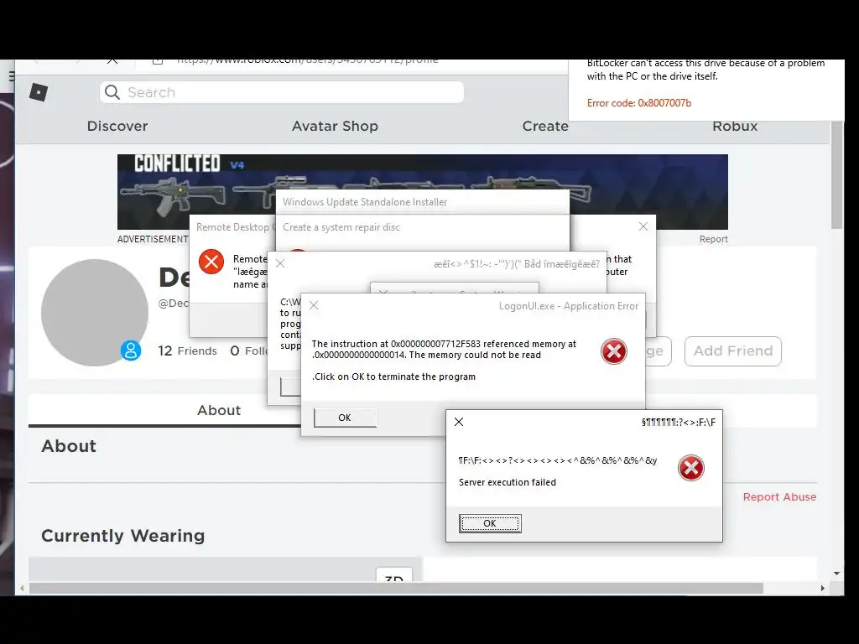Click the right arrow of horizontal scrollbar
Viewport: 859px width, 644px height.
click(822, 588)
